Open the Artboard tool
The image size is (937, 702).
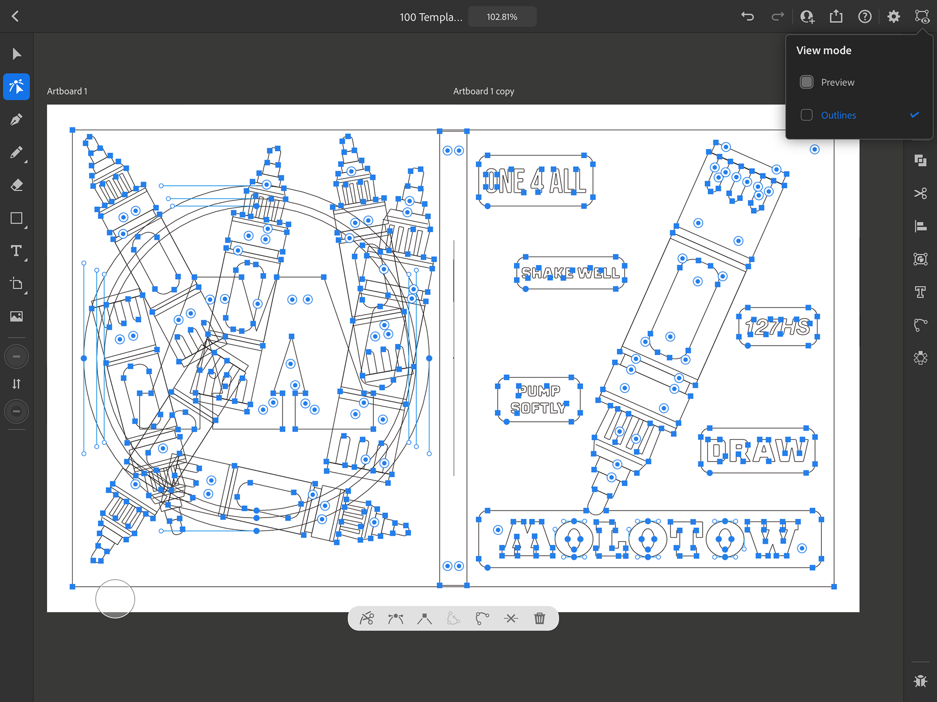[x=17, y=284]
